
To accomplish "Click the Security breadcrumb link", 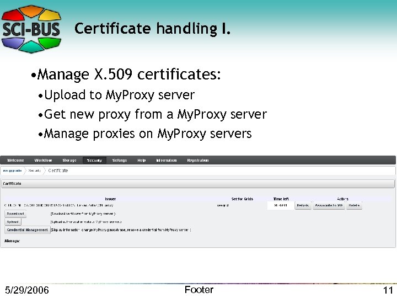I will point(35,171).
